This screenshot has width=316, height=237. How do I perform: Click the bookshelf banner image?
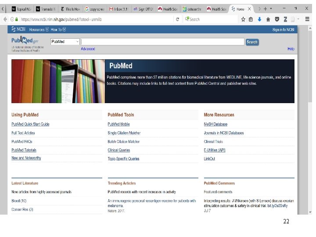(x=58, y=81)
